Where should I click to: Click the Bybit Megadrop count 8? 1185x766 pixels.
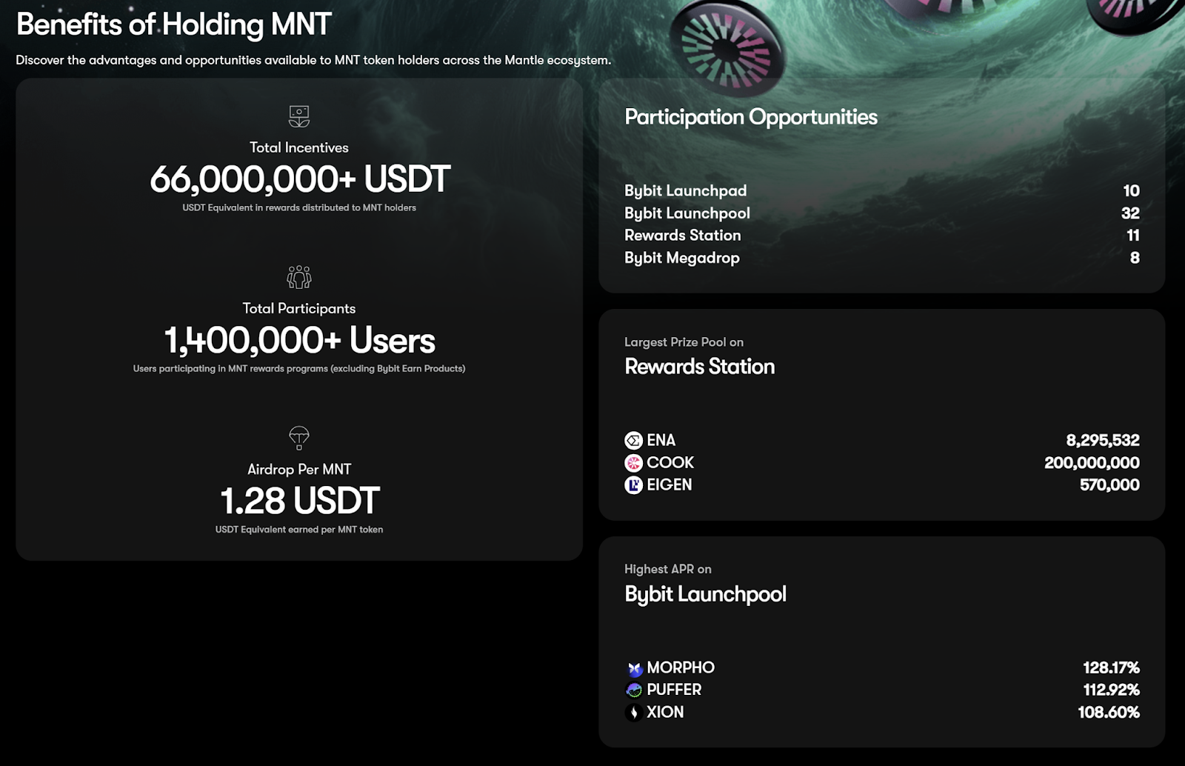click(x=1135, y=258)
